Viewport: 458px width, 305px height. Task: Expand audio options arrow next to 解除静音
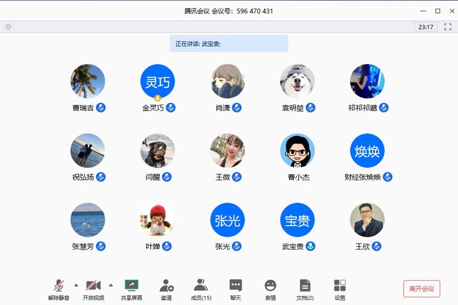pos(76,285)
